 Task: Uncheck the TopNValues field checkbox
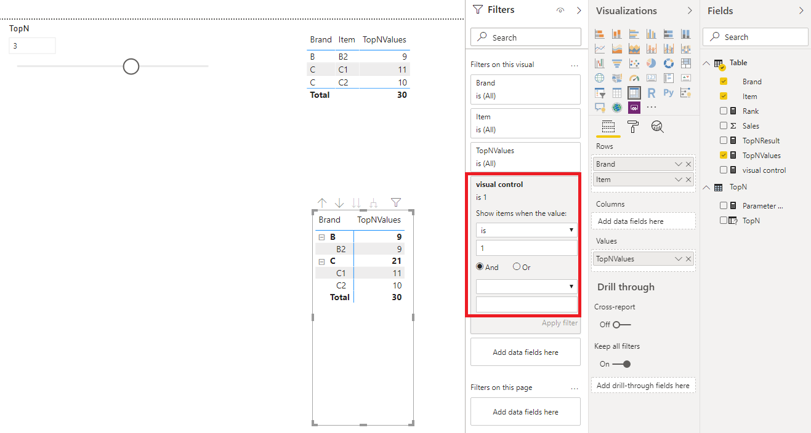click(x=724, y=155)
